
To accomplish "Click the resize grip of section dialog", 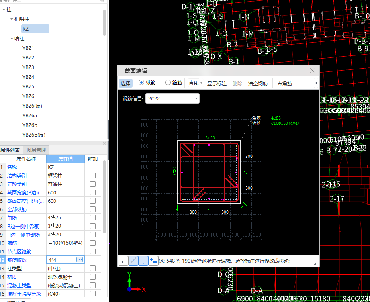I will [x=316, y=263].
